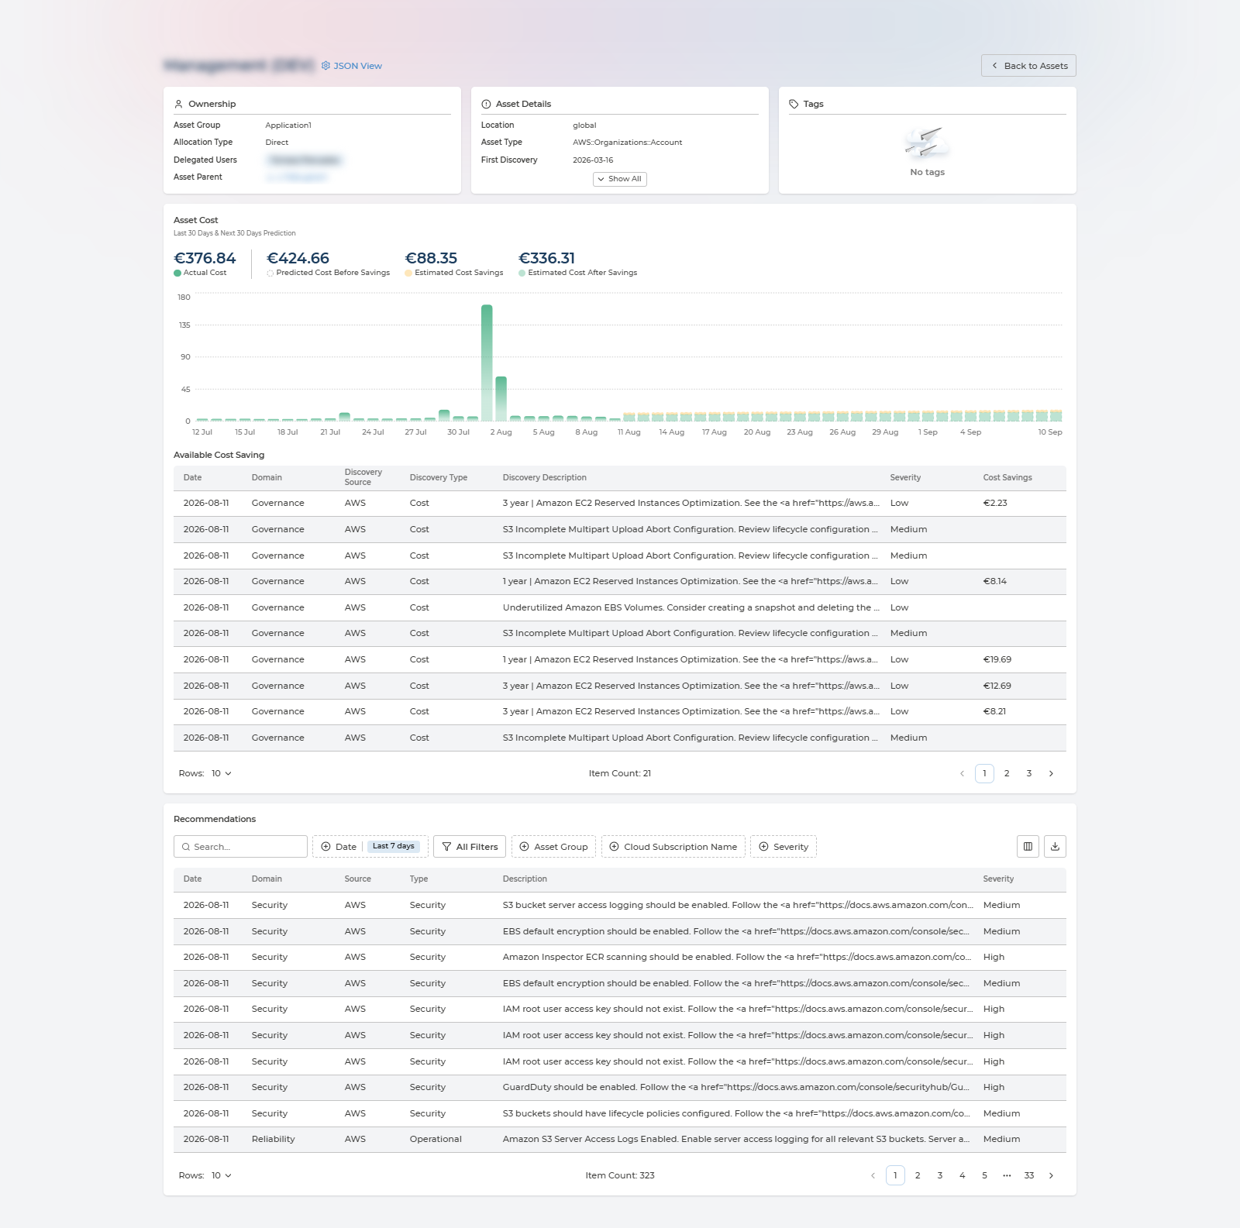This screenshot has height=1228, width=1240.
Task: Click S3 bucket server access logging row
Action: [x=620, y=906]
